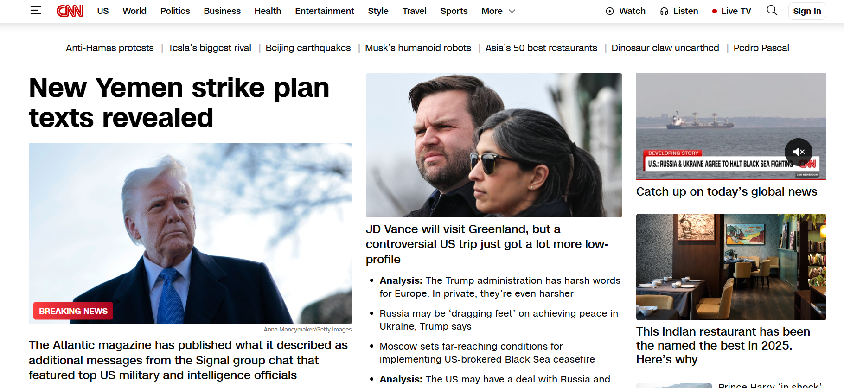
Task: Click the red Live TV dot
Action: tap(715, 11)
